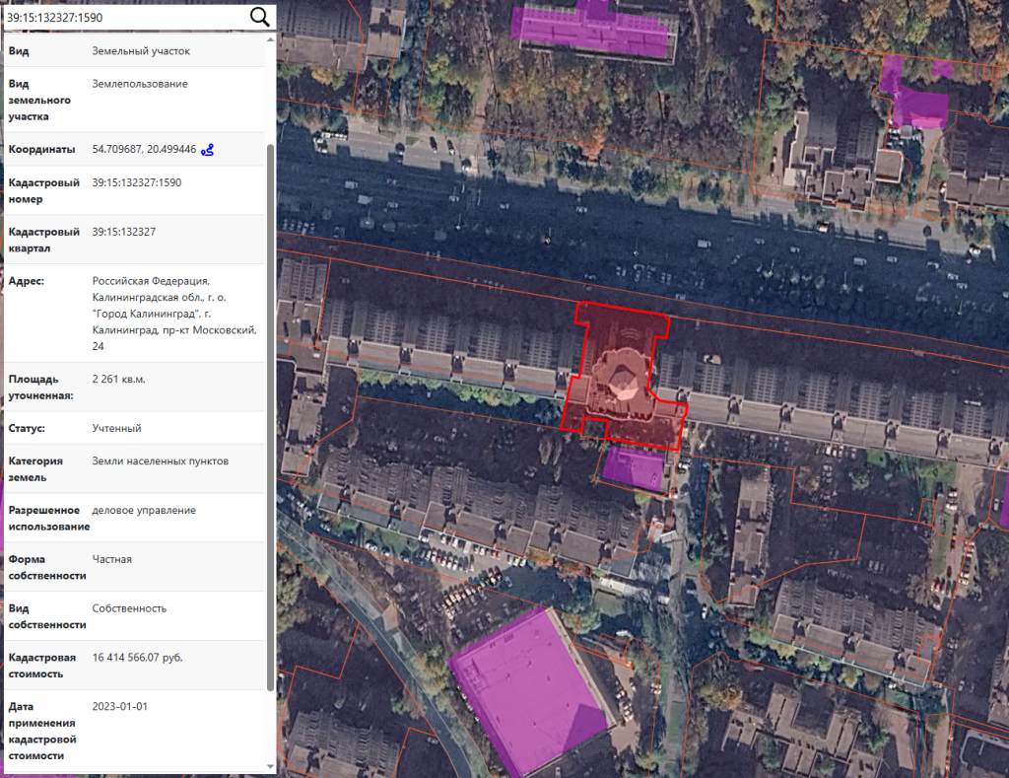Click the magnifying glass search icon
This screenshot has height=778, width=1009.
(260, 17)
